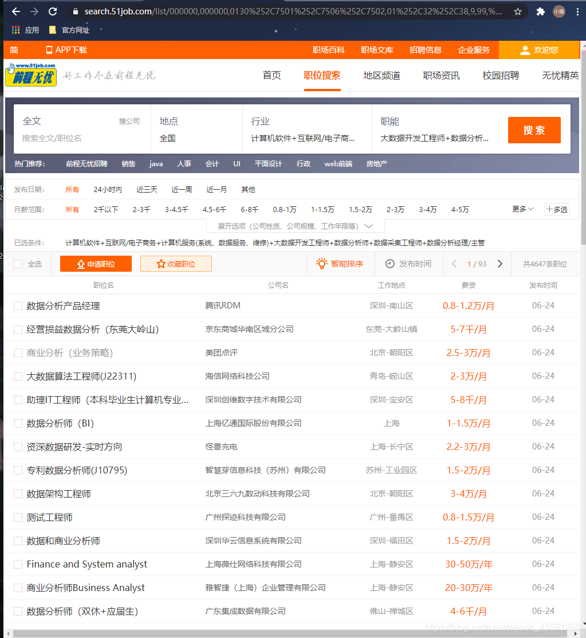The width and height of the screenshot is (586, 638).
Task: Open the 地点 全国 location selector
Action: 196,129
